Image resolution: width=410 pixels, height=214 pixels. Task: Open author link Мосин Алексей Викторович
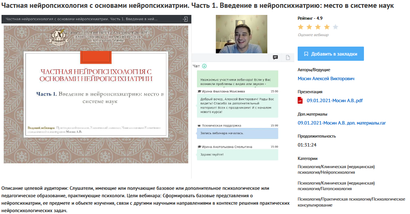[326, 79]
